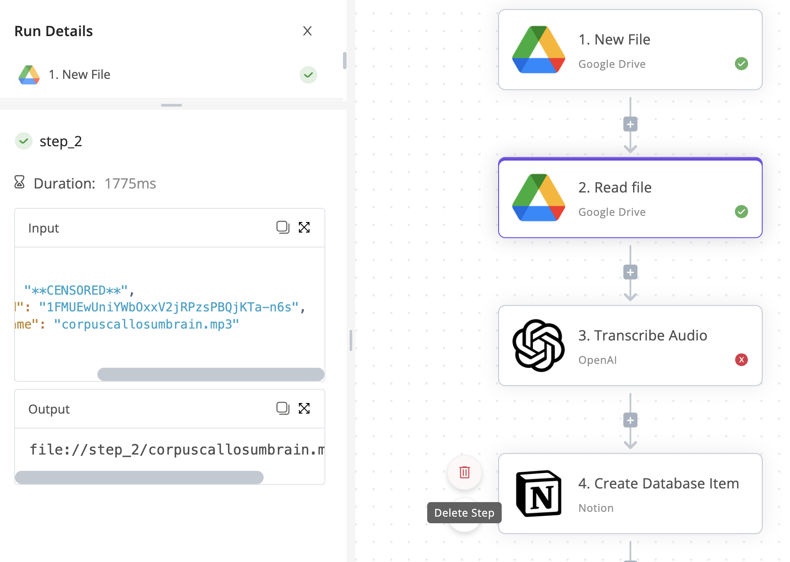Click the Run Details heading

coord(53,31)
